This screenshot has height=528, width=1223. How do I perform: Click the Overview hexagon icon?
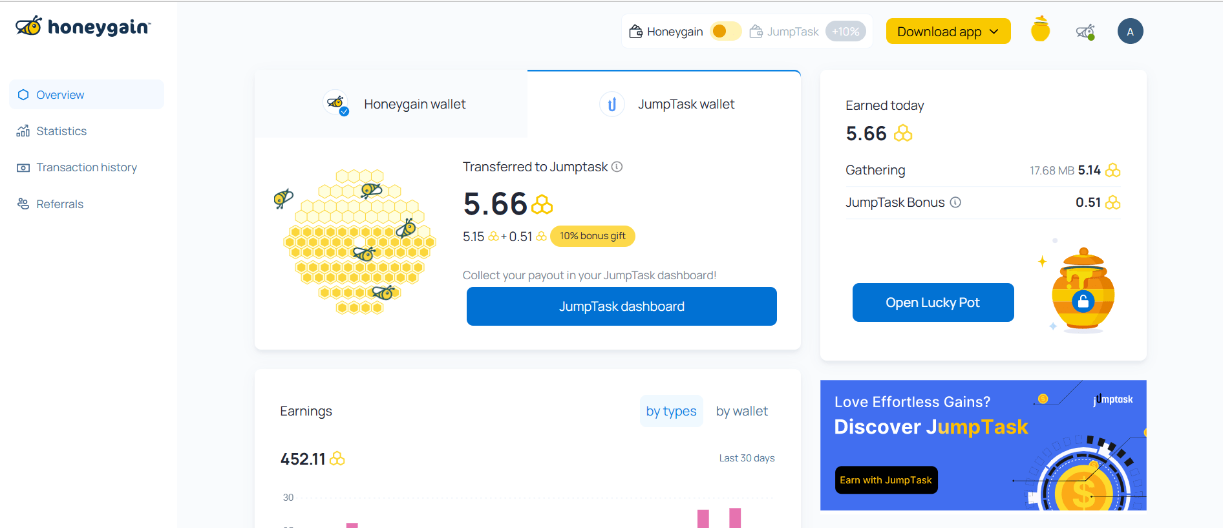tap(23, 95)
